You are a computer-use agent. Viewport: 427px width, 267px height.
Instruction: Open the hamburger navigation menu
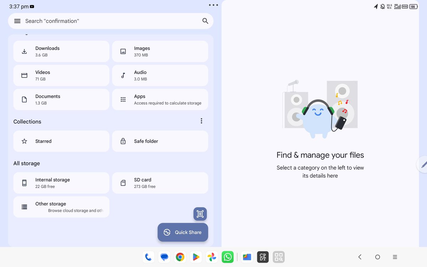point(17,21)
